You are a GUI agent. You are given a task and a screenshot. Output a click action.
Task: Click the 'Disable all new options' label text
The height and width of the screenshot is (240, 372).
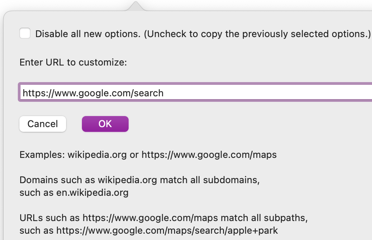88,34
